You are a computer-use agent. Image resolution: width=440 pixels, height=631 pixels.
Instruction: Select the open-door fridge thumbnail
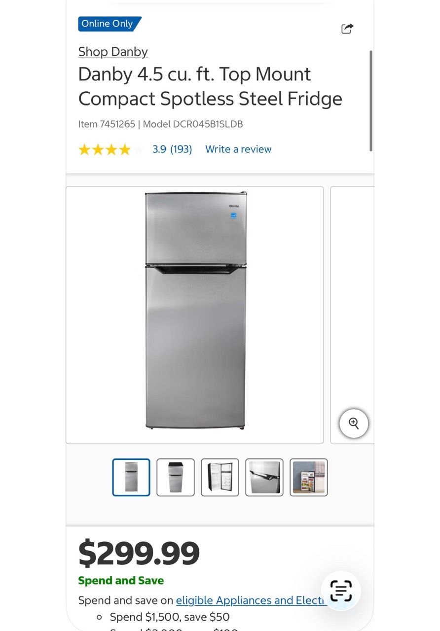pyautogui.click(x=220, y=477)
